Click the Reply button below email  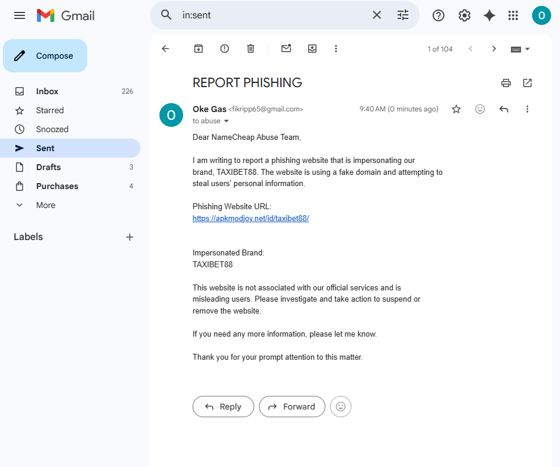(223, 407)
